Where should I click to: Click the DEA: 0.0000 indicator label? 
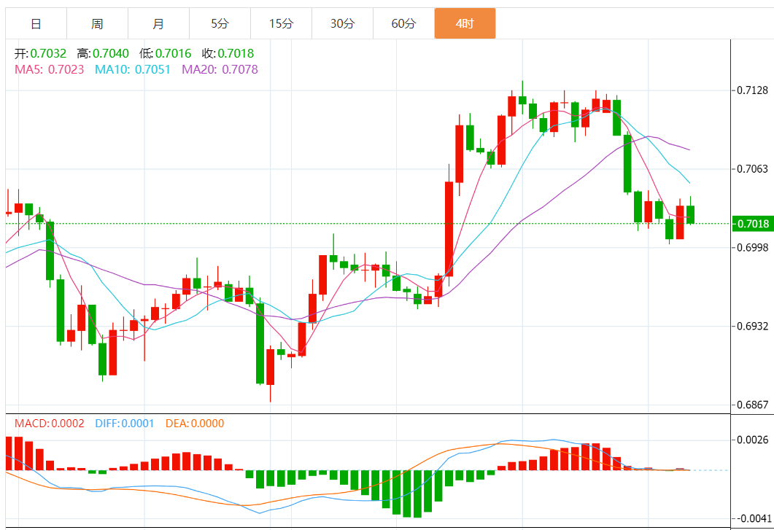tap(195, 424)
